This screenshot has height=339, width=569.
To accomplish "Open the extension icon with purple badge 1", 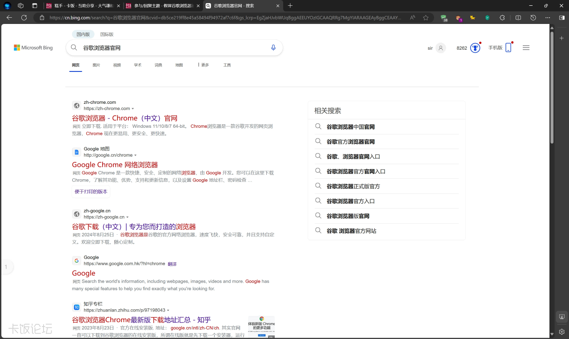I will click(458, 18).
